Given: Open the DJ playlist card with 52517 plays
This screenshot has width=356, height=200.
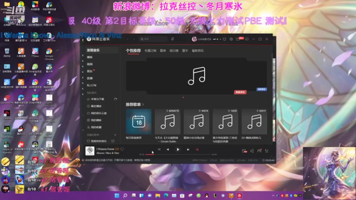Looking at the screenshot, I should [x=254, y=121].
